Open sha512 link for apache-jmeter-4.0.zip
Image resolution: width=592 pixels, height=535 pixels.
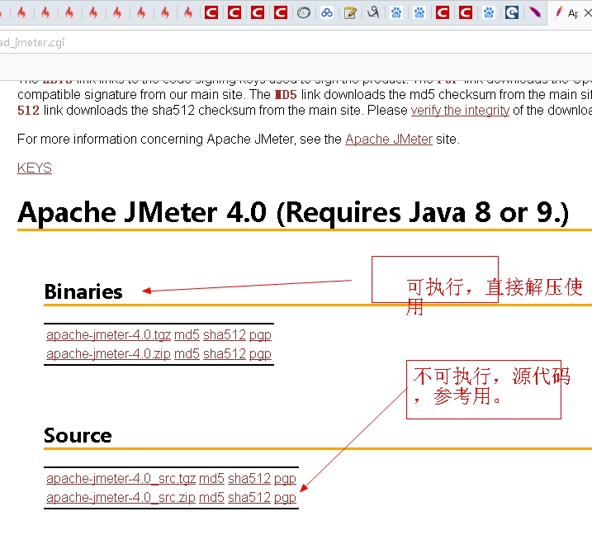(225, 354)
